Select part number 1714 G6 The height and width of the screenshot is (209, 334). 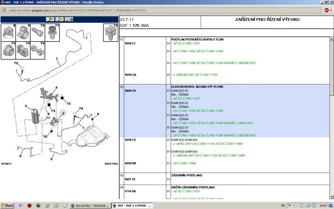(130, 191)
